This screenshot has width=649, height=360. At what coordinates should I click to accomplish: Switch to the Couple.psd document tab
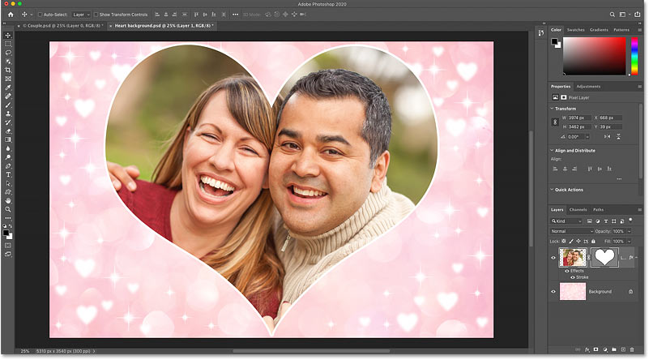point(62,26)
